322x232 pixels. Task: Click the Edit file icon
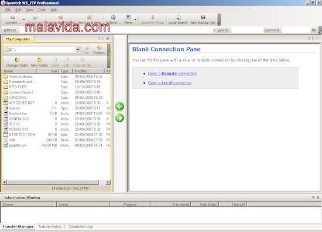(x=66, y=60)
